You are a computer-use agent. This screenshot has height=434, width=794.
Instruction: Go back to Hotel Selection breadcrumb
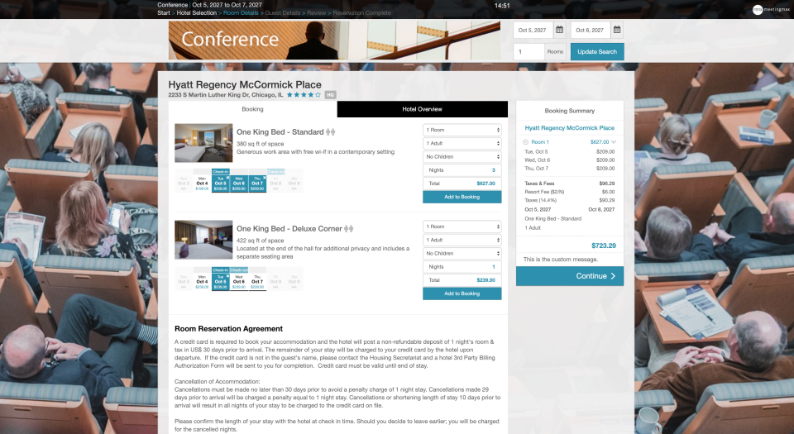click(x=197, y=13)
